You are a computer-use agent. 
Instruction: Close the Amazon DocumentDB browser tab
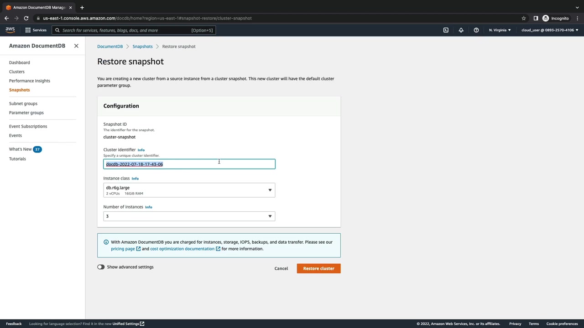click(x=70, y=7)
